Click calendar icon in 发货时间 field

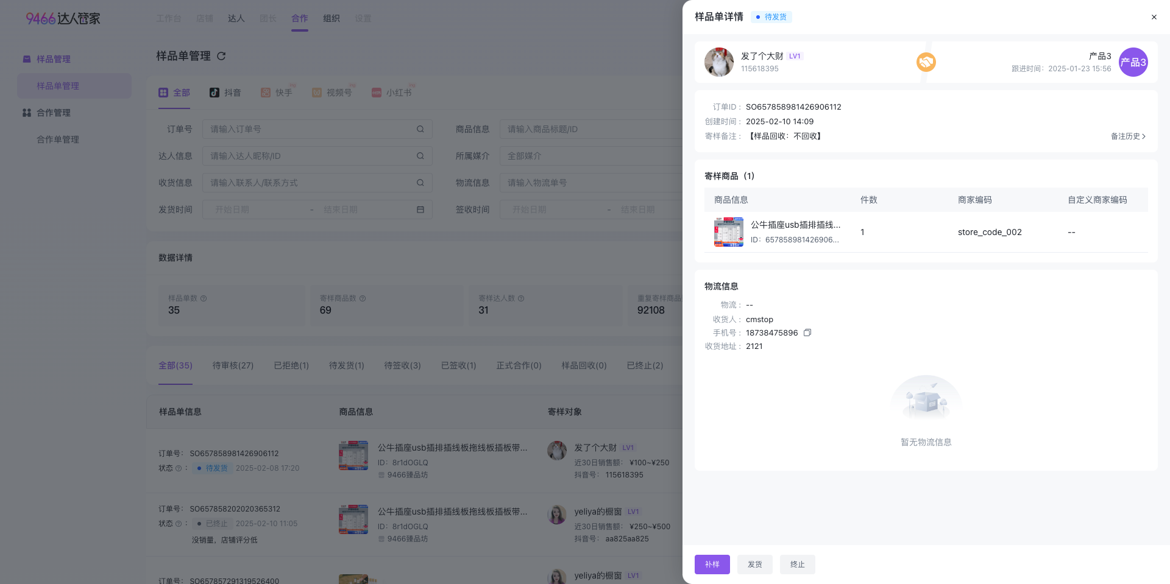pyautogui.click(x=420, y=209)
